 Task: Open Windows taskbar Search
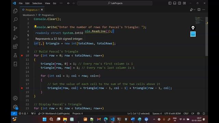point(51,119)
